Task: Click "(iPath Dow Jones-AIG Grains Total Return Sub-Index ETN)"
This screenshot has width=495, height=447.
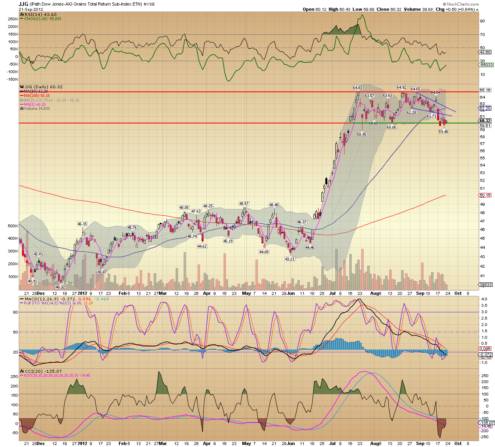Action: (86, 4)
